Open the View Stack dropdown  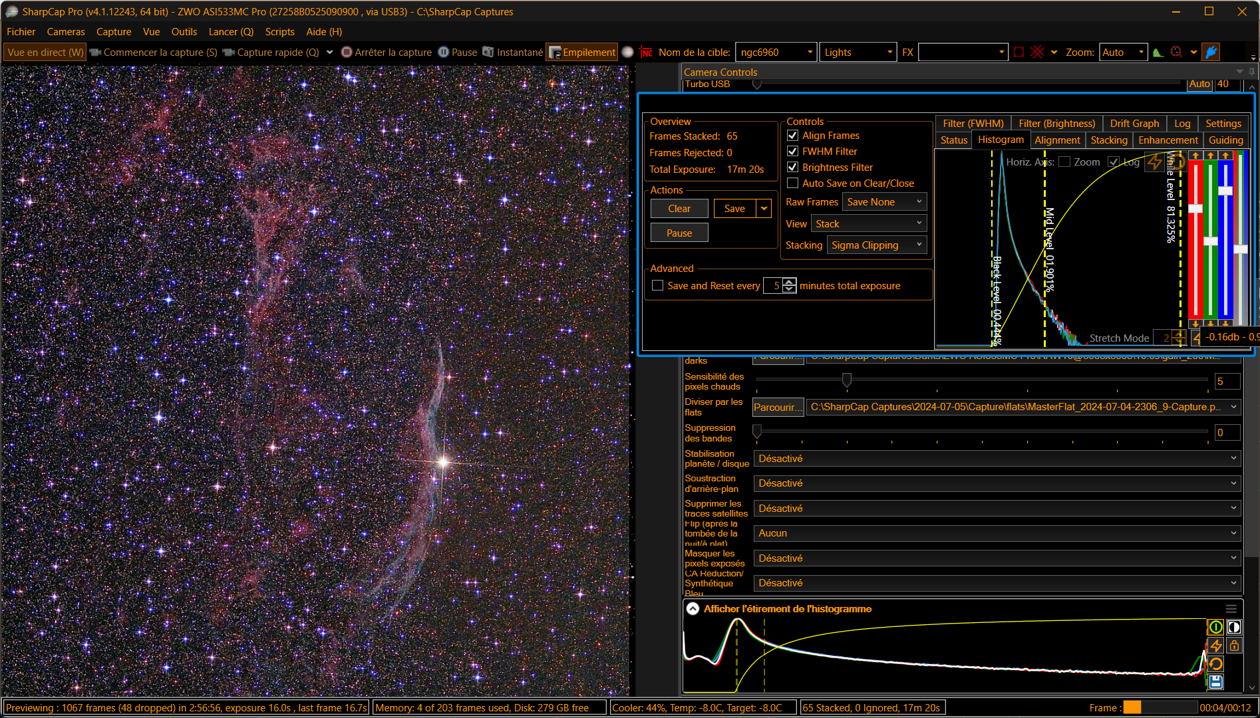click(868, 223)
